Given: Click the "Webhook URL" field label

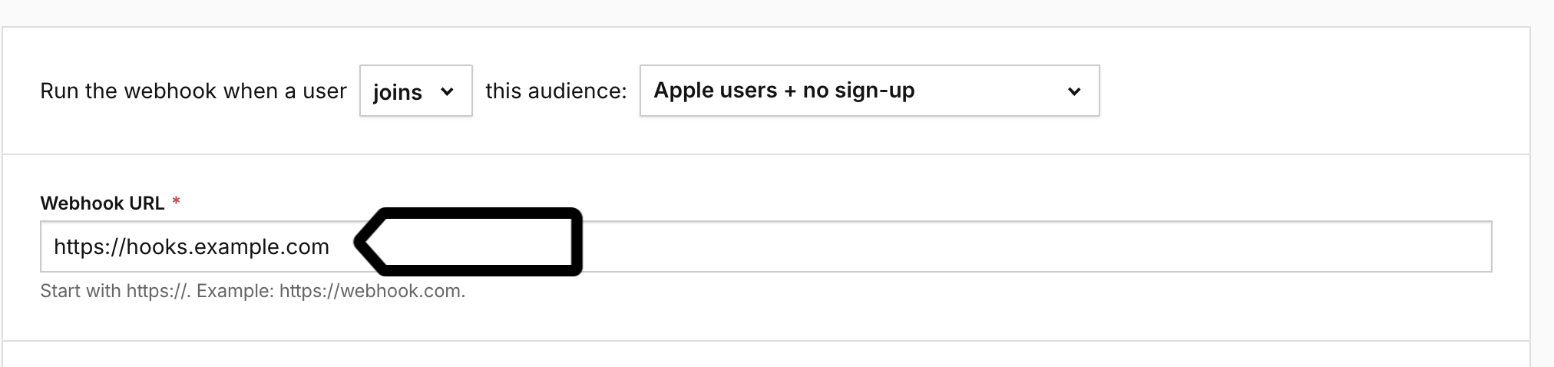Looking at the screenshot, I should (102, 203).
